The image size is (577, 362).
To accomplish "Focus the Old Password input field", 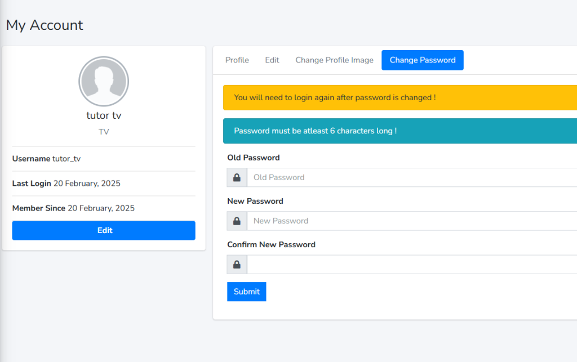I will pyautogui.click(x=411, y=177).
